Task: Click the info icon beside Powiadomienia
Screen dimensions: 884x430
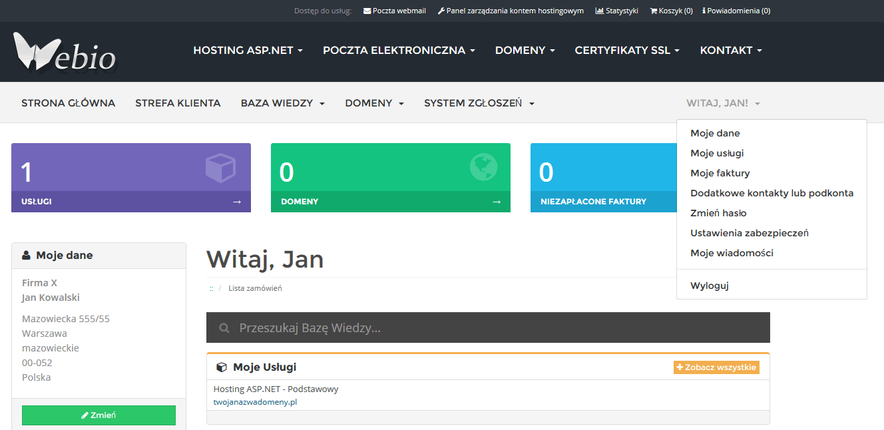Action: pos(704,11)
